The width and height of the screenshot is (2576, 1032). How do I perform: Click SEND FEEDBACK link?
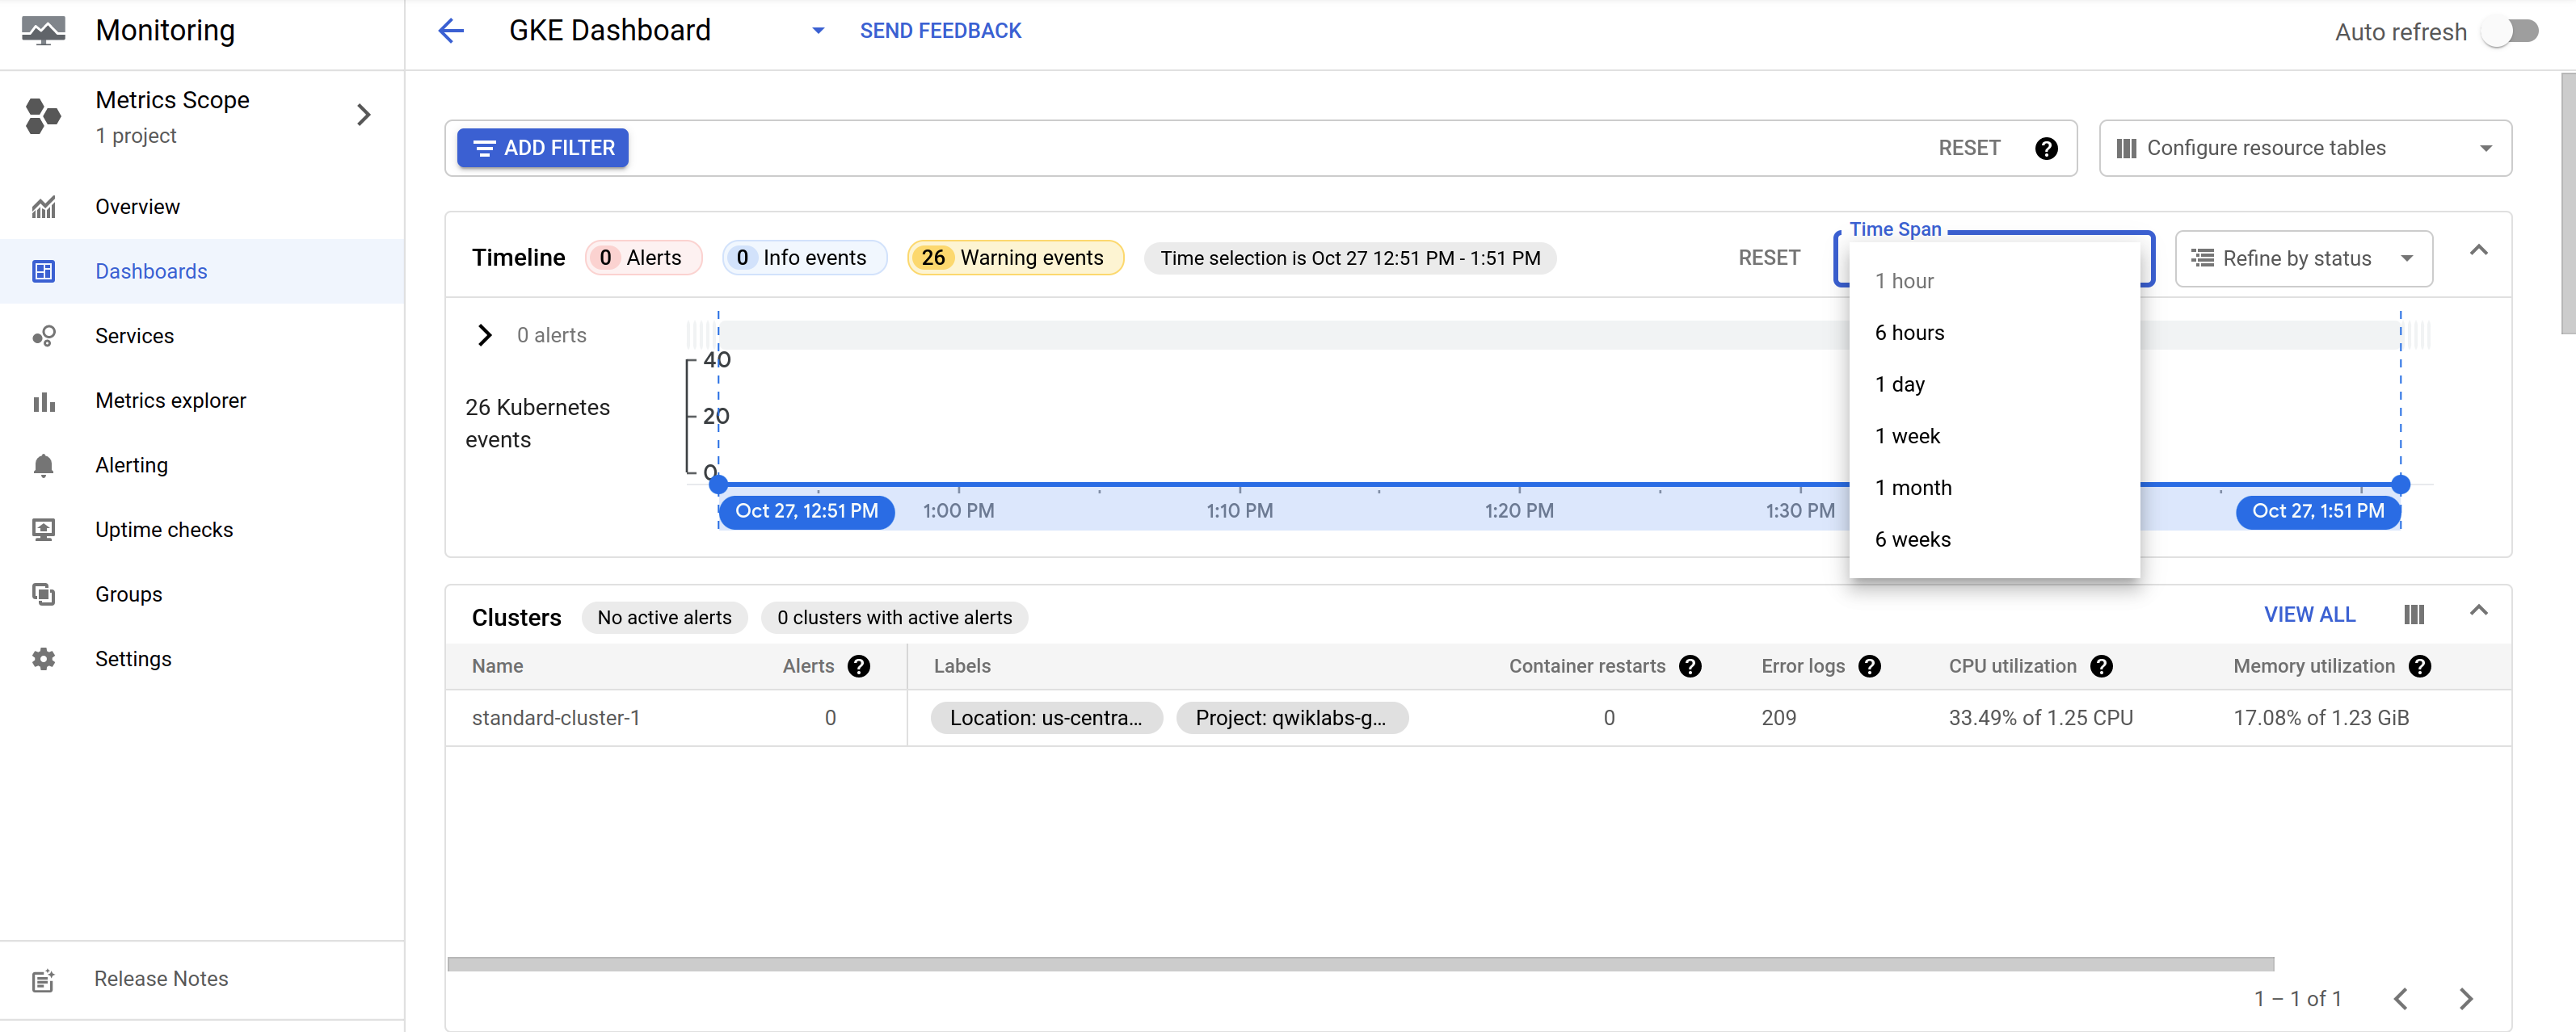coord(940,31)
